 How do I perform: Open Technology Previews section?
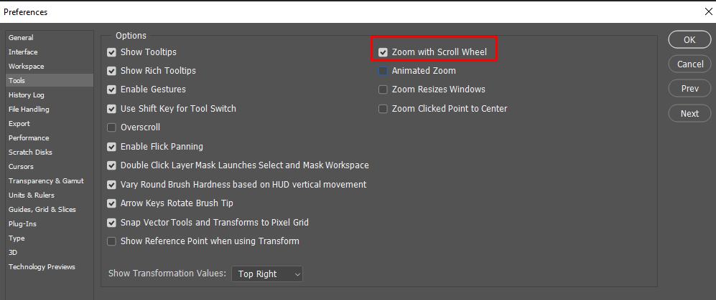click(42, 266)
